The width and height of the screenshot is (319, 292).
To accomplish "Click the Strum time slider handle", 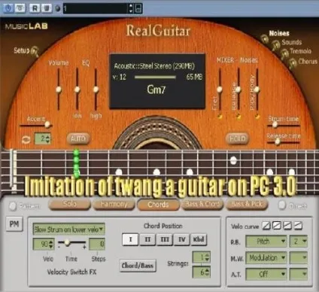I will tap(275, 124).
